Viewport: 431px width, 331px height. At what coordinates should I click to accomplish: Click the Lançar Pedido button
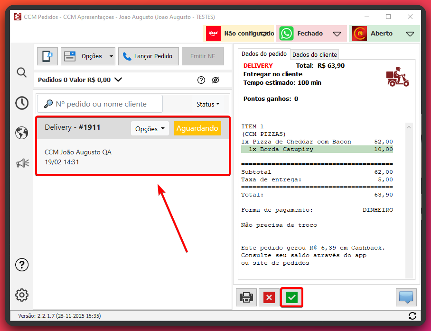coord(149,56)
